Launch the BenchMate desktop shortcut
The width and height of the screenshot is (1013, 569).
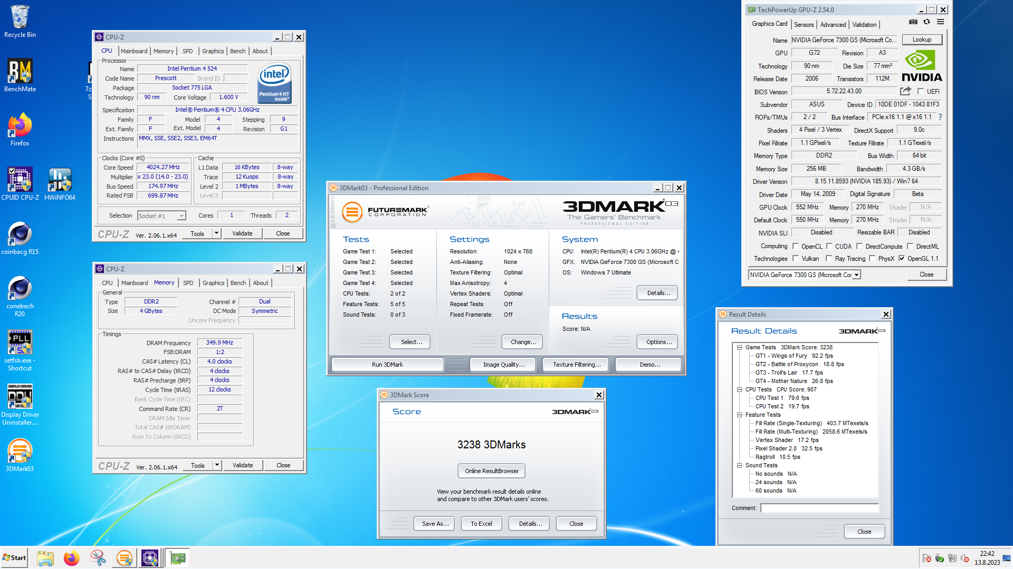tap(20, 75)
